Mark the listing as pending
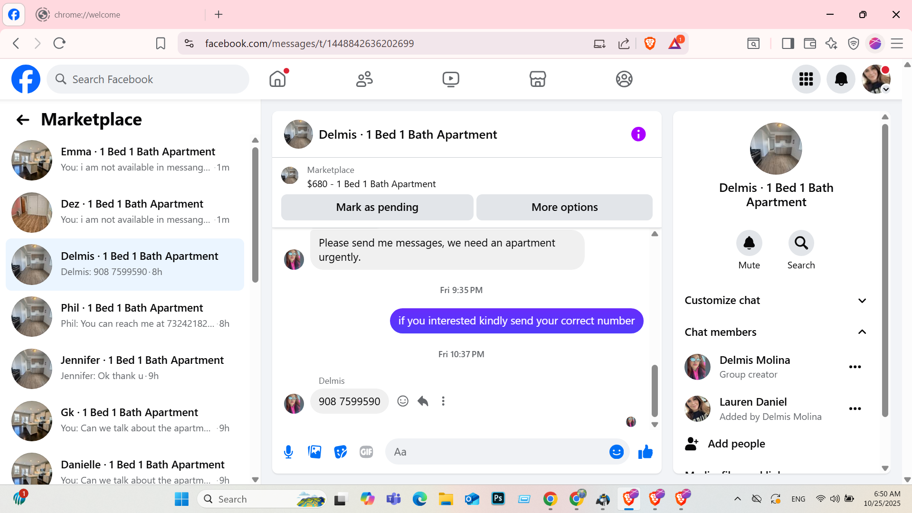 [377, 207]
